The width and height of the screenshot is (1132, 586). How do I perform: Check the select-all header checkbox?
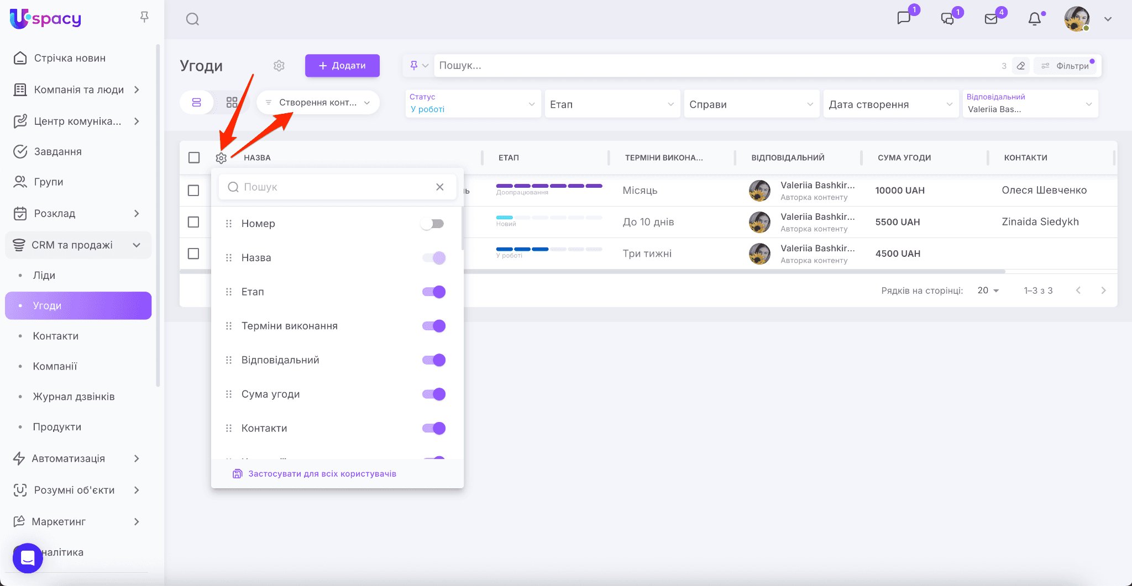pyautogui.click(x=194, y=158)
